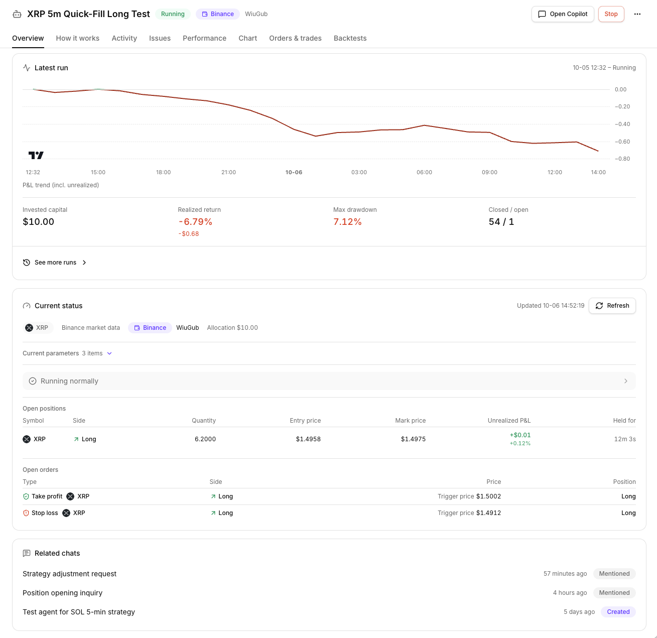Click the chevron next to See more runs
This screenshot has width=657, height=638.
tap(84, 263)
